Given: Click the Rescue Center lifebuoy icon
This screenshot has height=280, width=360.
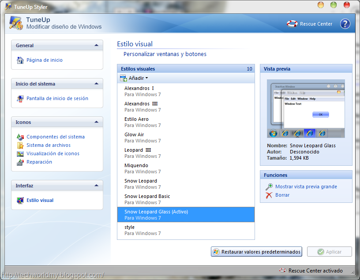Looking at the screenshot, I should pyautogui.click(x=292, y=24).
